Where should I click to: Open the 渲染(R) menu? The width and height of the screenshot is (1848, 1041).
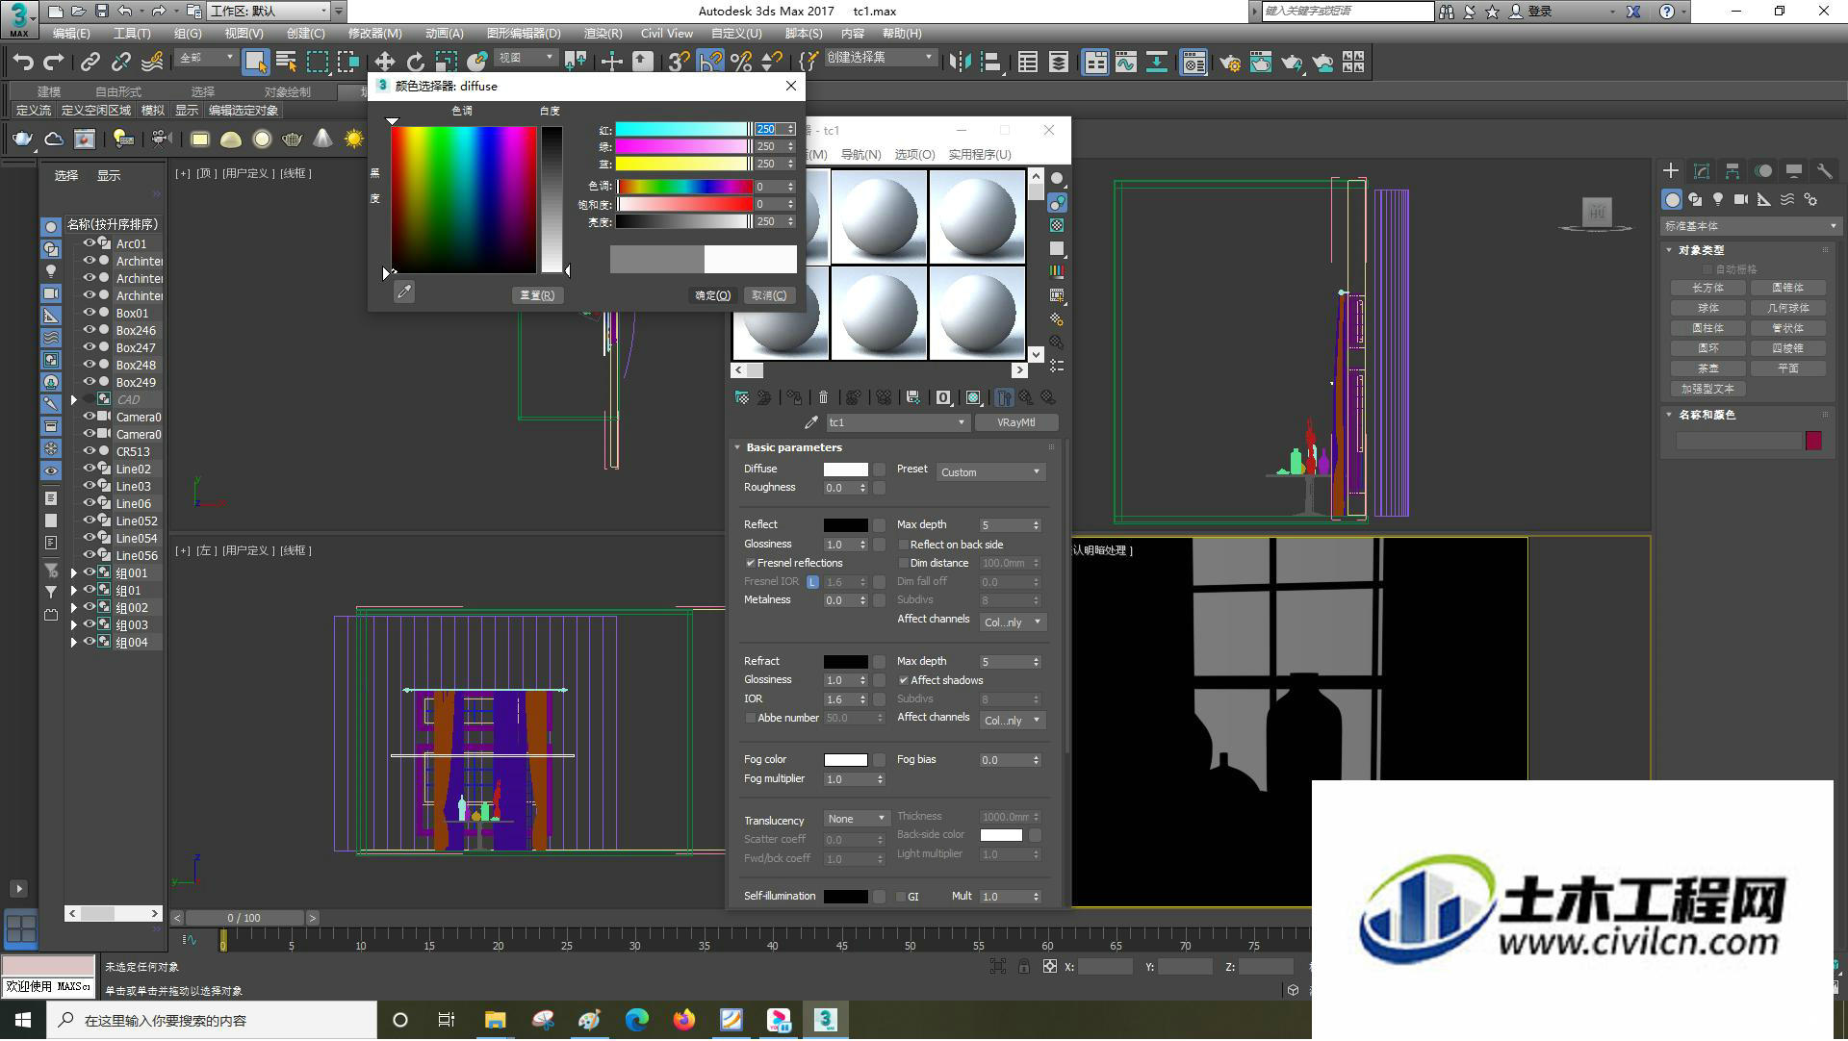[x=603, y=34]
